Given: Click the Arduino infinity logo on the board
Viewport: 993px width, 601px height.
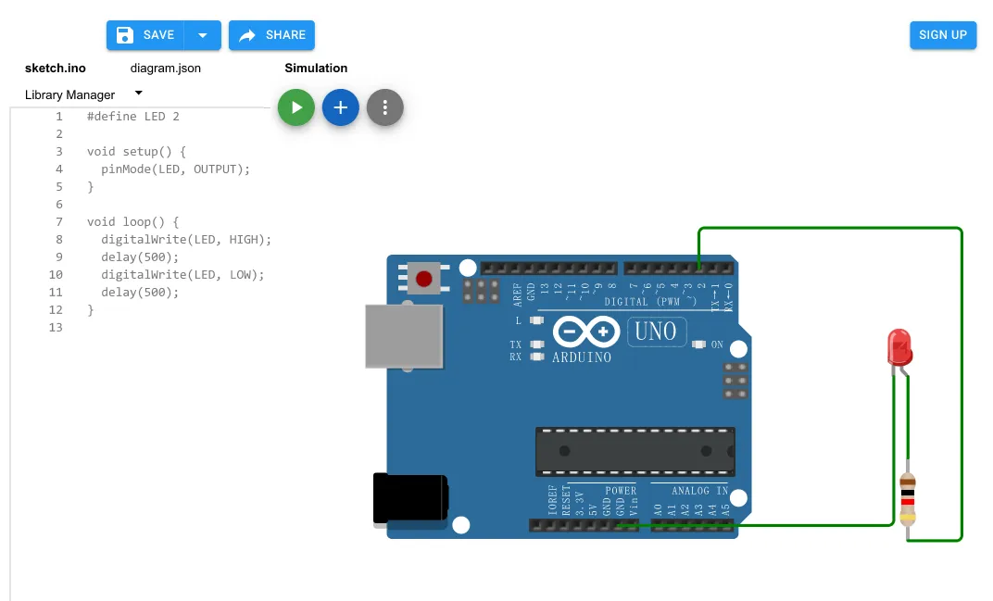Looking at the screenshot, I should (585, 332).
